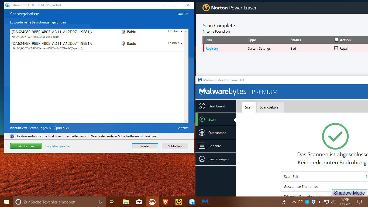Click the blue info icon in HitmanPro's activation notice
Viewport: 368px width, 207px height.
coord(12,136)
